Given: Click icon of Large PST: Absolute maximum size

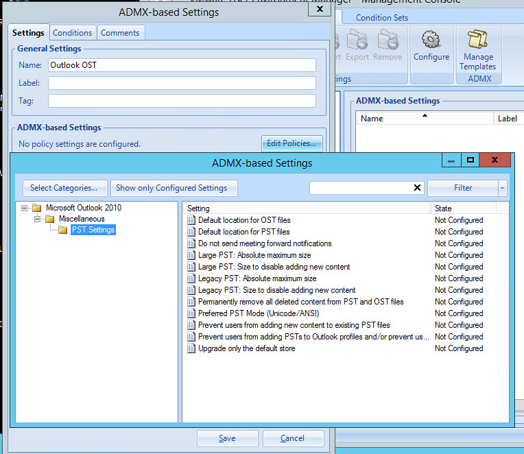Looking at the screenshot, I should pos(191,255).
